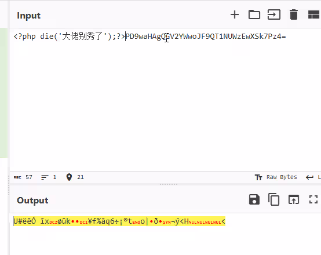
Task: Add a new input tab
Action: 235,14
